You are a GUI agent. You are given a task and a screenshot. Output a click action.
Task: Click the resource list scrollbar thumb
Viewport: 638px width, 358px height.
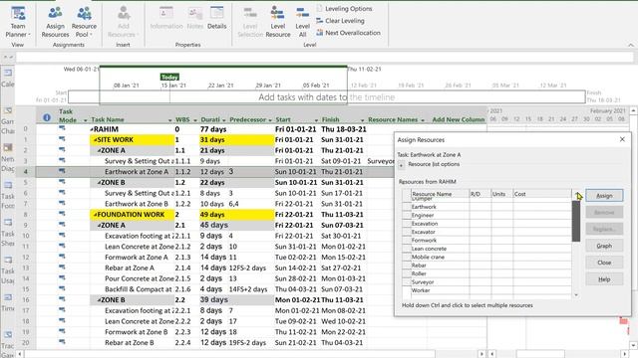click(x=576, y=221)
